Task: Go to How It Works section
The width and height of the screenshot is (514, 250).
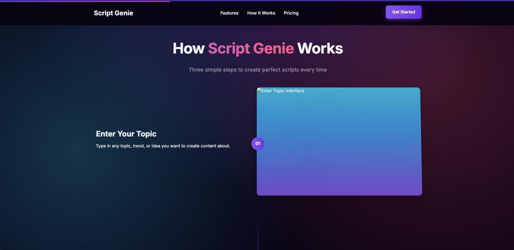Action: (x=261, y=13)
